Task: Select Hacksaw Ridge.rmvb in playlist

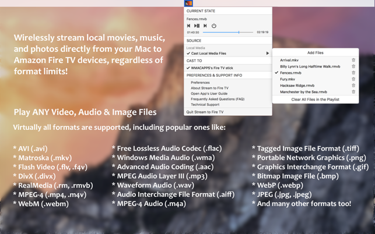Action: point(297,86)
